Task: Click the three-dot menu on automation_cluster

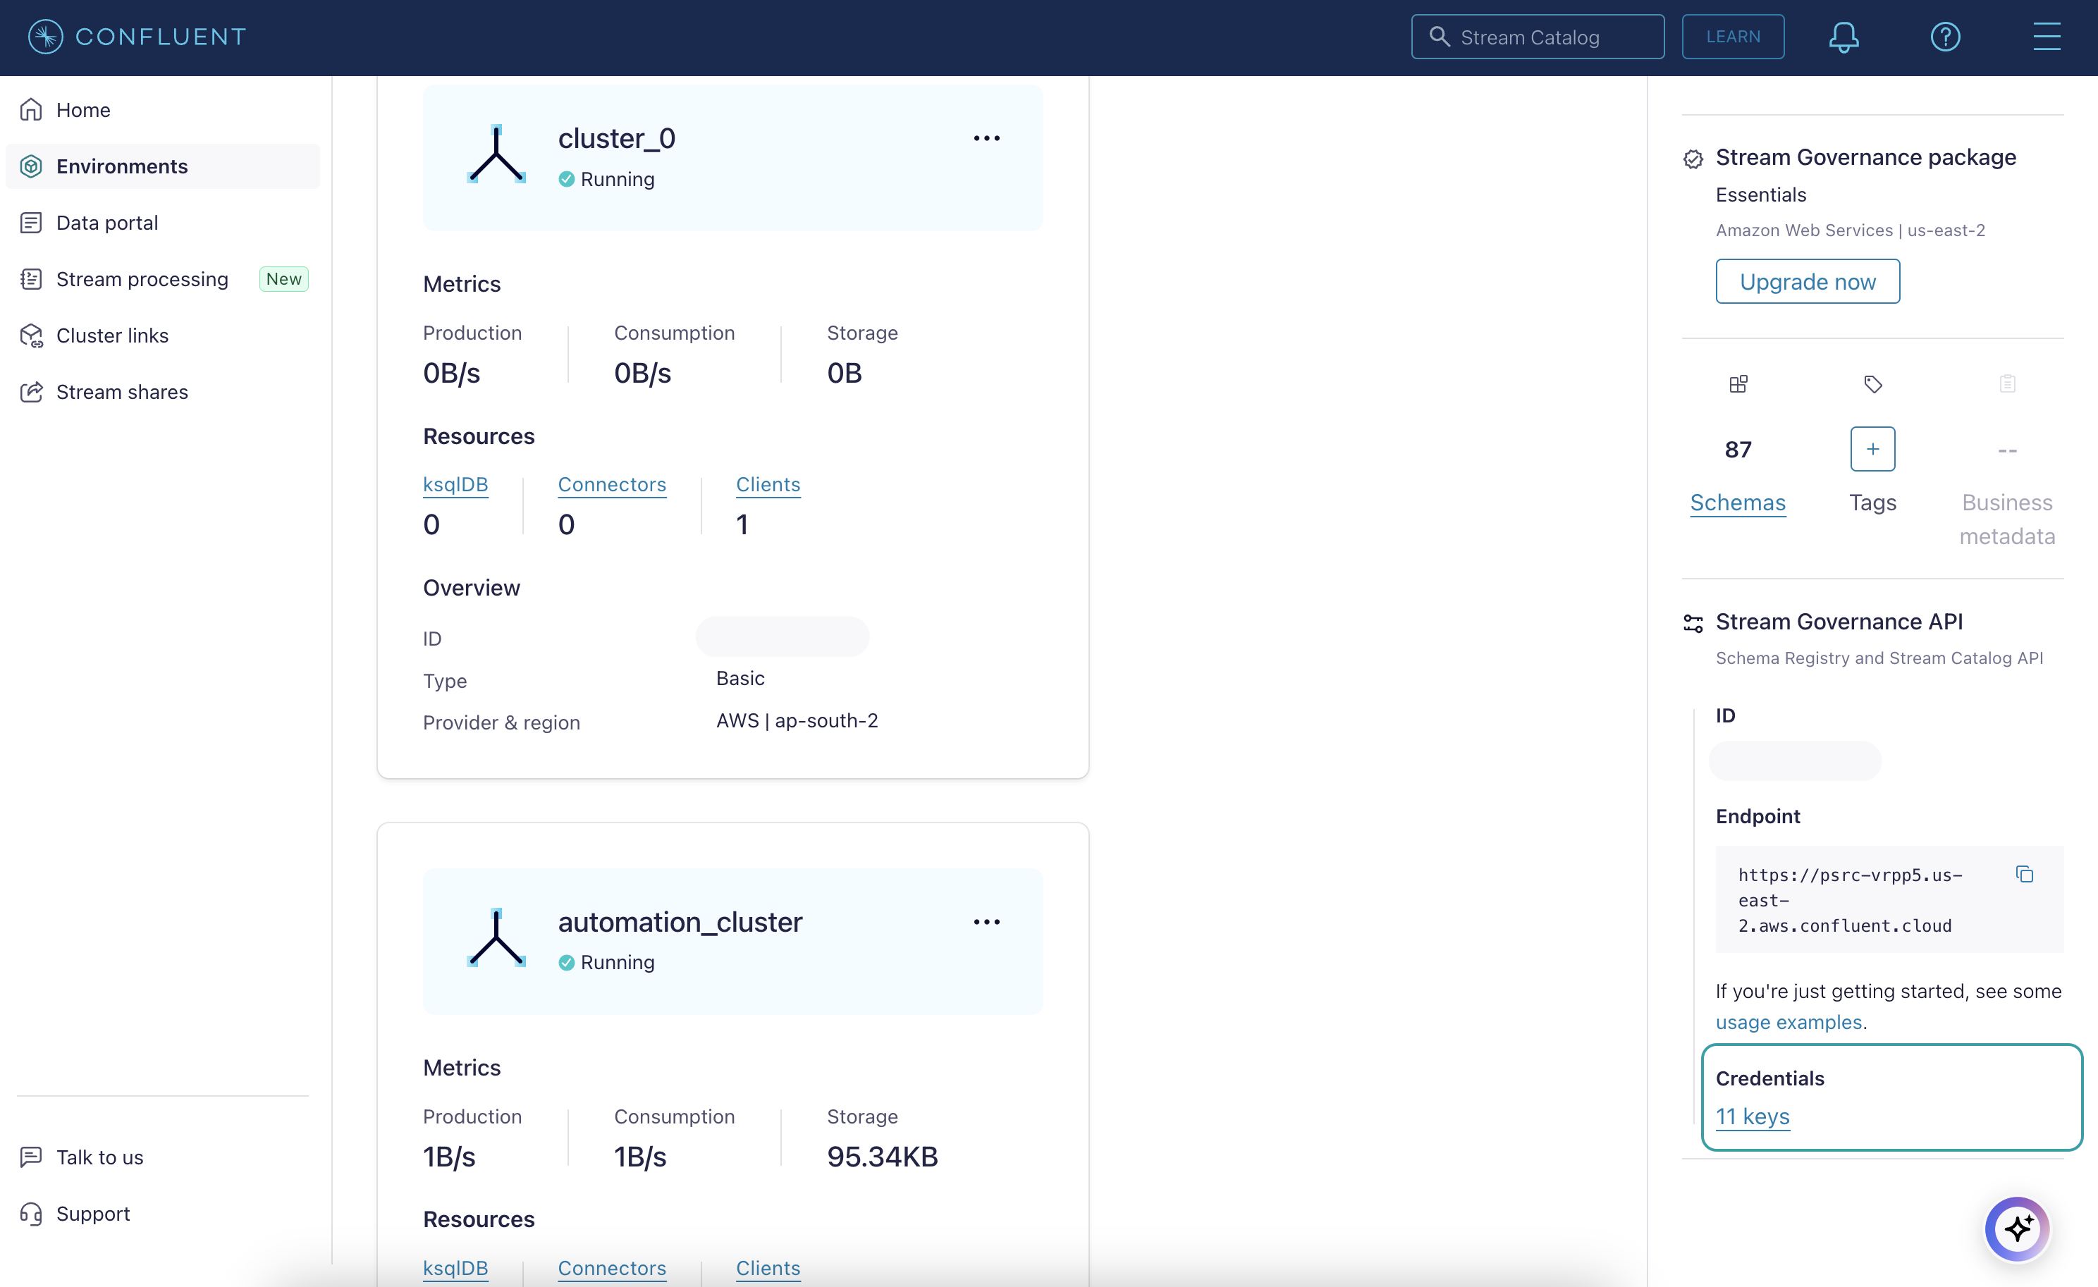Action: click(x=988, y=921)
